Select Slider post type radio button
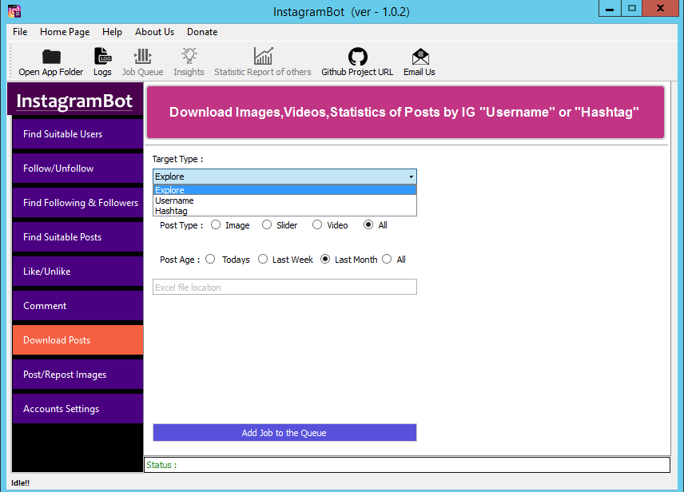The image size is (684, 492). [x=267, y=224]
